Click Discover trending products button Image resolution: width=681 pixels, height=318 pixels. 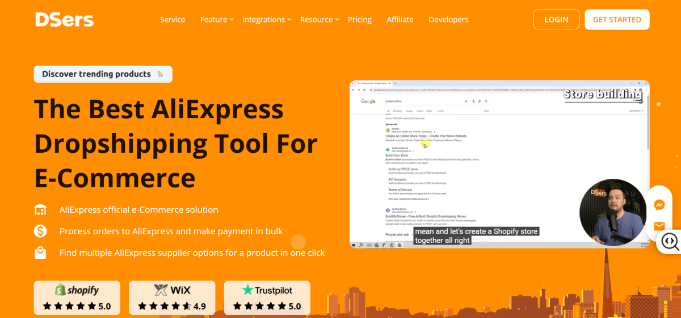[103, 74]
